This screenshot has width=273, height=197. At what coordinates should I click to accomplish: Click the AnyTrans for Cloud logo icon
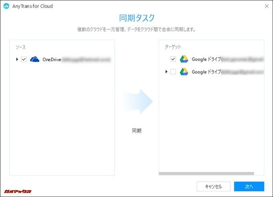click(x=6, y=6)
